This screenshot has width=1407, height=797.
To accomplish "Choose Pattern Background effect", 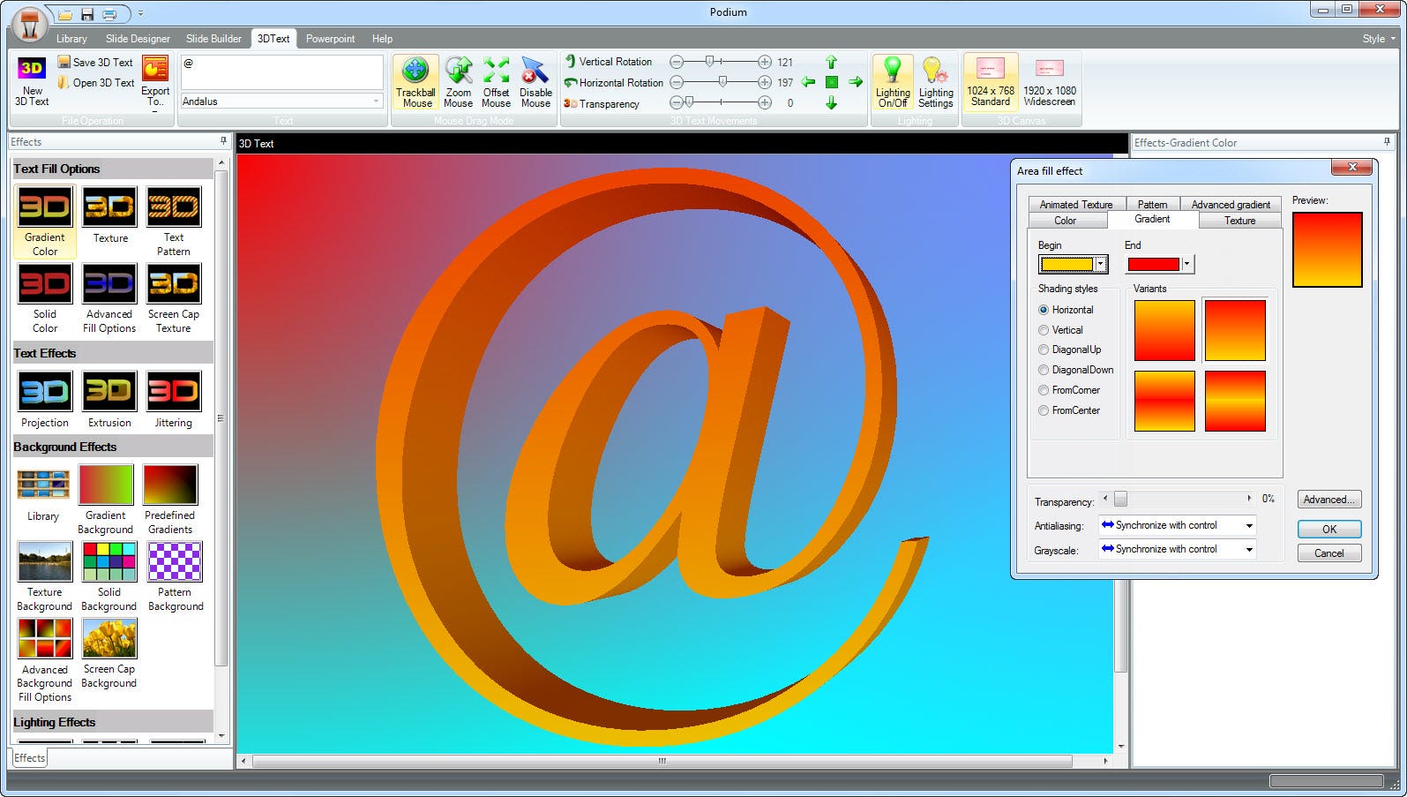I will 176,576.
